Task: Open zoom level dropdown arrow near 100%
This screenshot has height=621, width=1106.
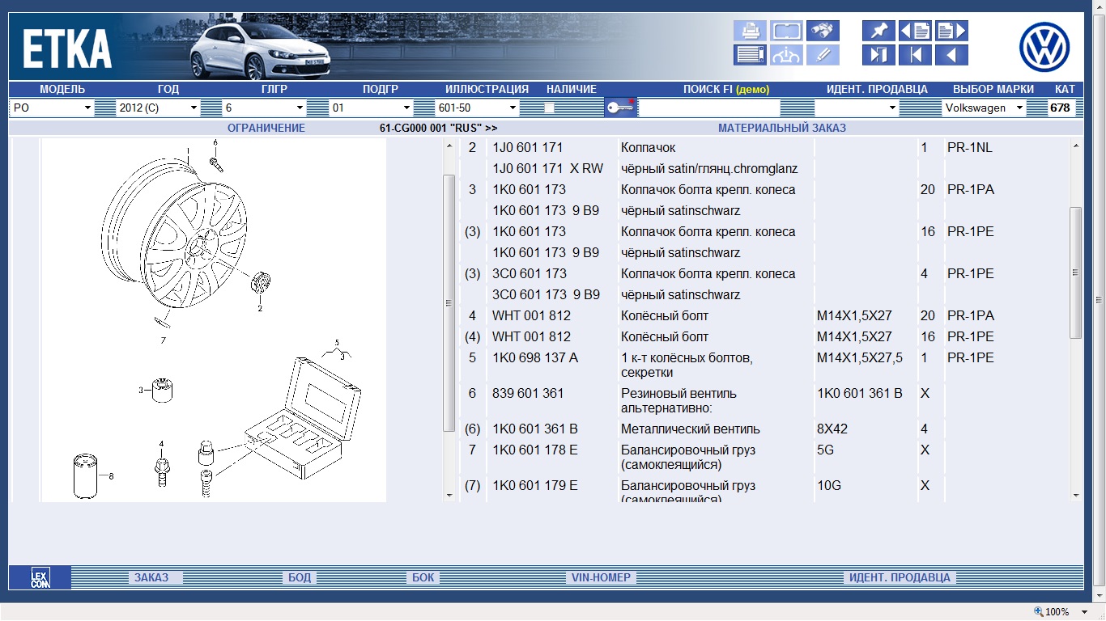Action: click(x=1085, y=612)
